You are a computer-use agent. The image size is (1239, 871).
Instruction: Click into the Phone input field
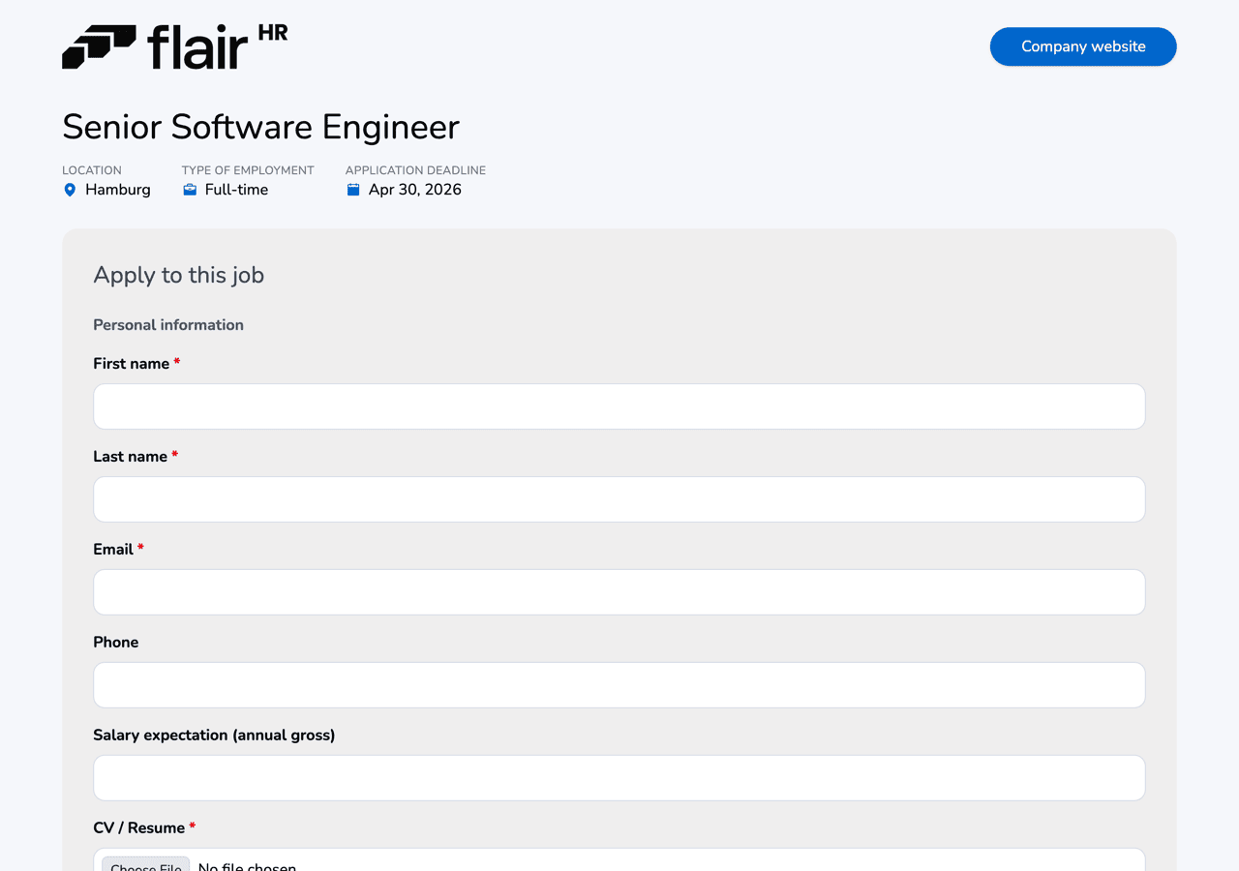[619, 685]
